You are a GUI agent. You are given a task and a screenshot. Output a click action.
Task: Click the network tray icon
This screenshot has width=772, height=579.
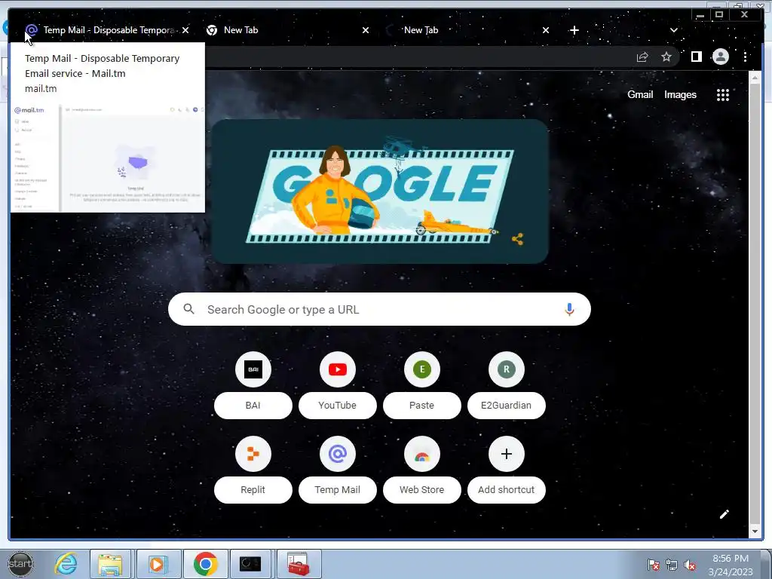coord(672,565)
